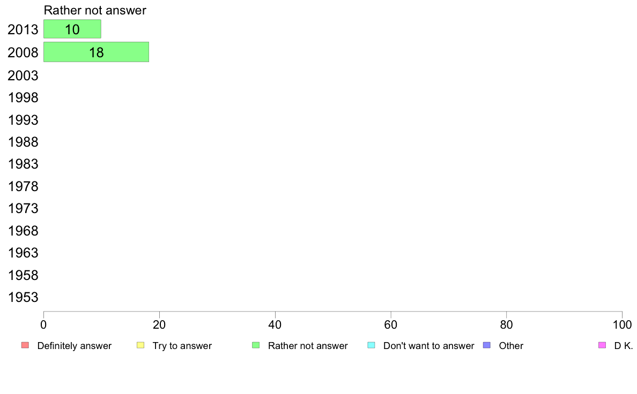Click the 1968 year label
The height and width of the screenshot is (394, 637).
tap(23, 231)
